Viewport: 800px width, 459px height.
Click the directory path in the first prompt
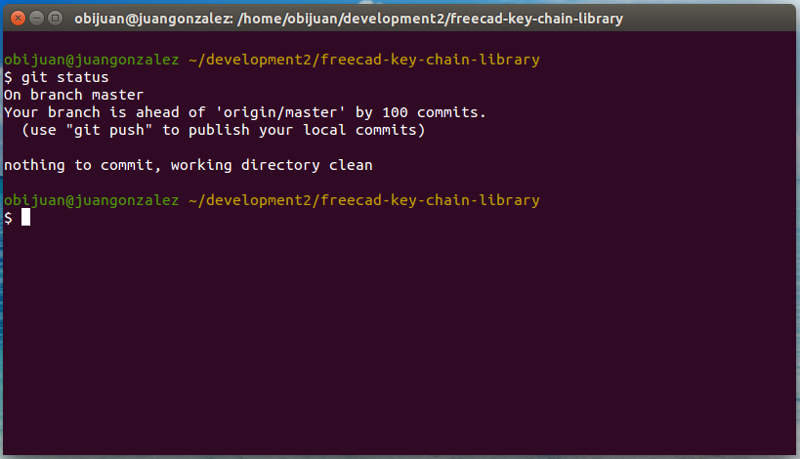(363, 60)
